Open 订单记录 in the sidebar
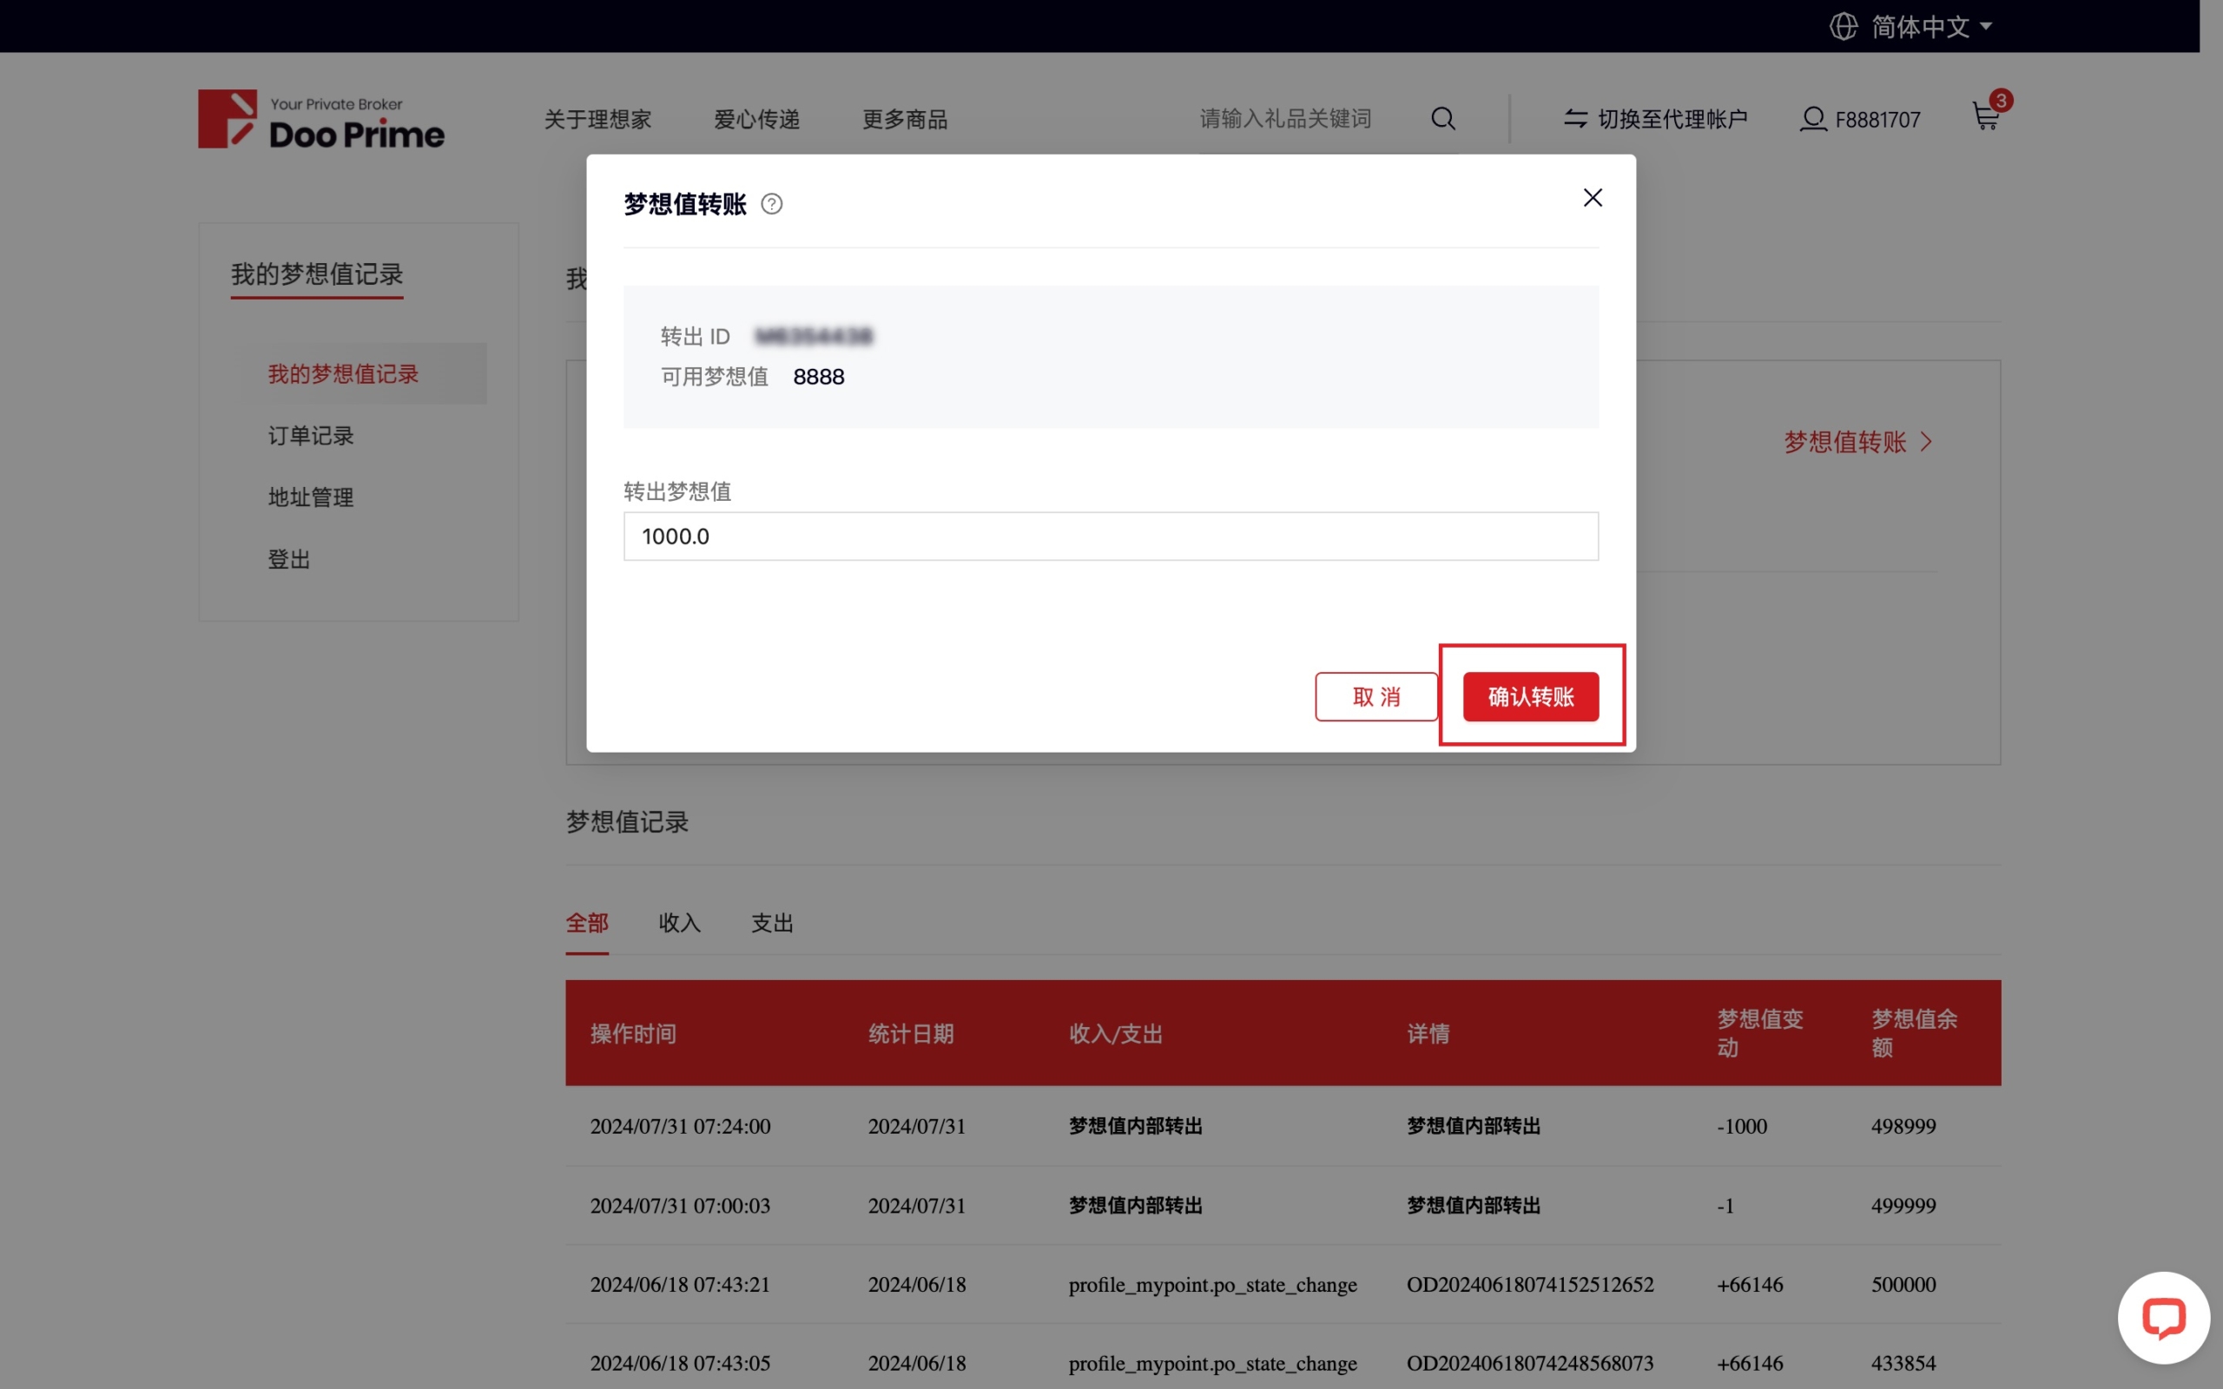The height and width of the screenshot is (1389, 2223). (311, 436)
